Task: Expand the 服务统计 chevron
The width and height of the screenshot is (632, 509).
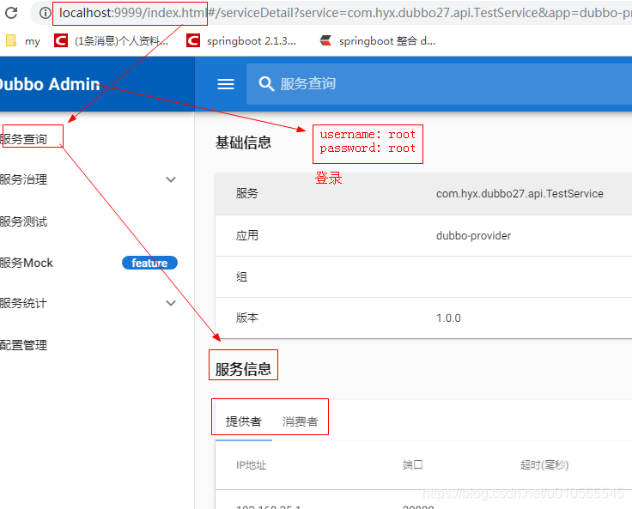Action: [171, 303]
